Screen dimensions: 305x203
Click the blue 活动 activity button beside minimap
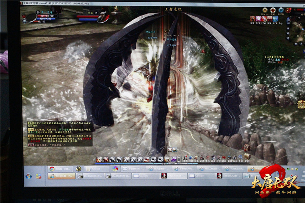pos(289,21)
